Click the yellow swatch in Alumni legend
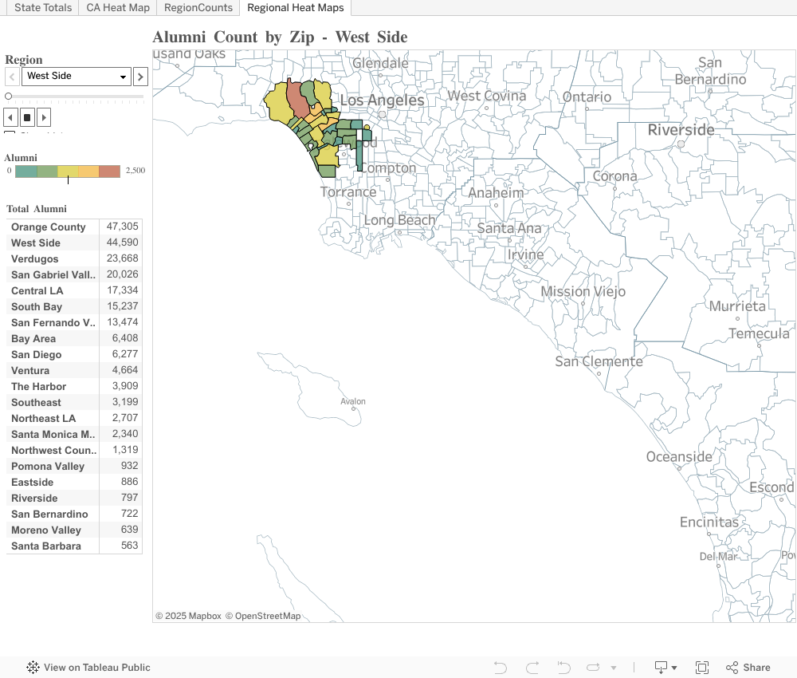 coord(68,171)
